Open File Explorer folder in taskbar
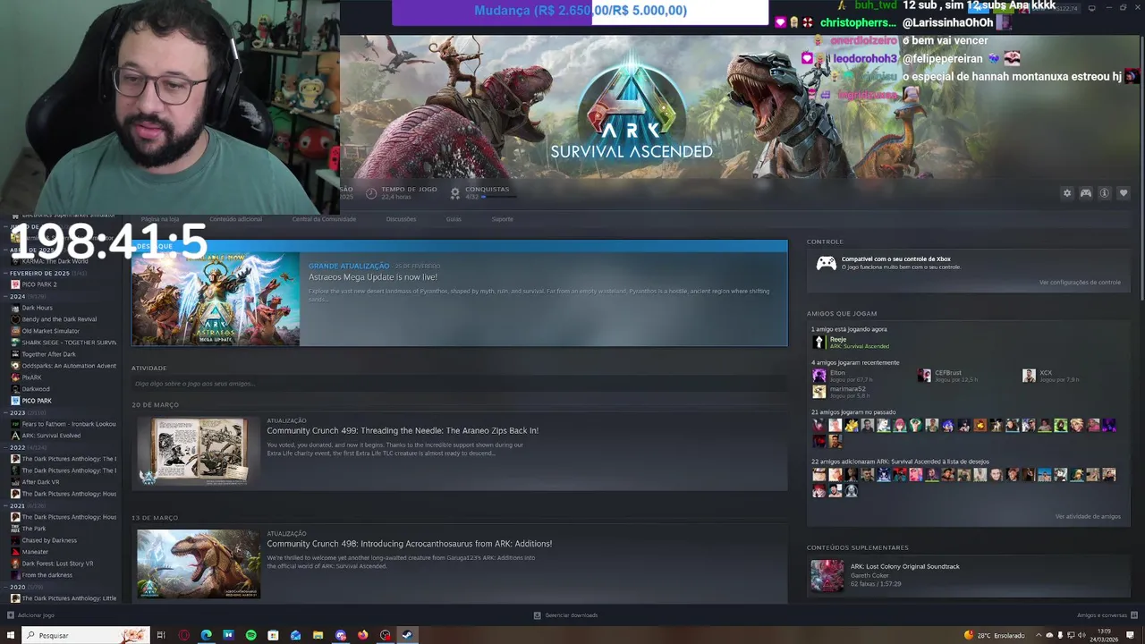This screenshot has width=1145, height=644. [x=318, y=635]
